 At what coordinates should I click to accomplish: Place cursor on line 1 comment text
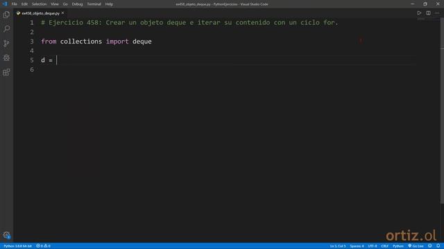pos(189,23)
